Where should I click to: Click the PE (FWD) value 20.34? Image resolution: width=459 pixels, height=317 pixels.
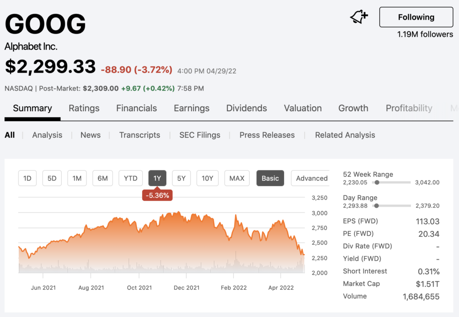point(429,234)
